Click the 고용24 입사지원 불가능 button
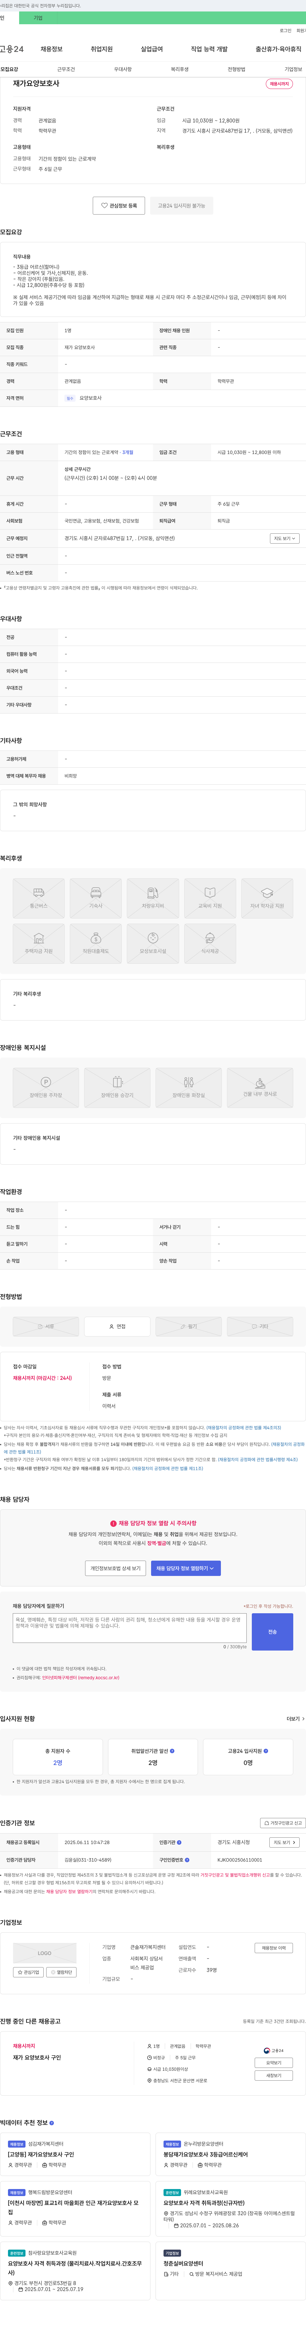The width and height of the screenshot is (306, 2329). click(181, 205)
